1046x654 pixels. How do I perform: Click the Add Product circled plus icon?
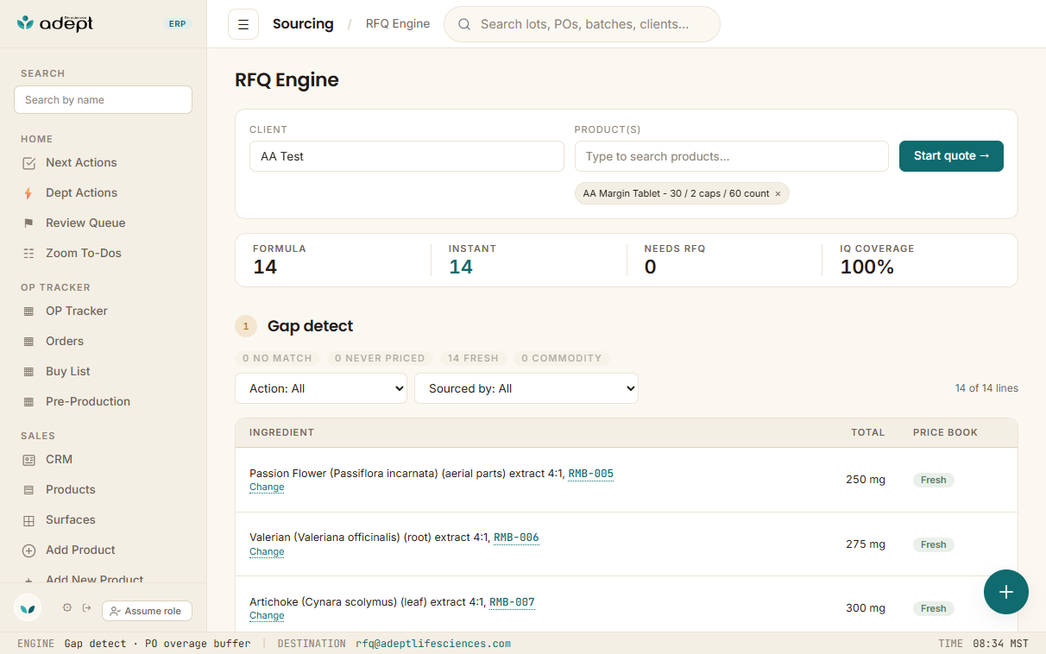click(x=29, y=550)
